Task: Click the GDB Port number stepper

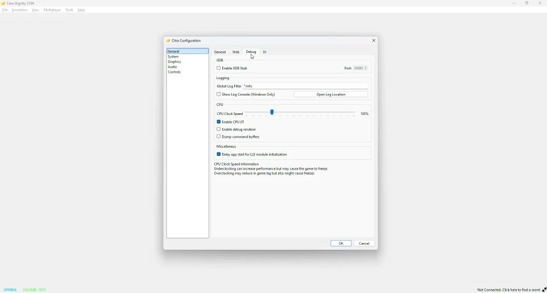Action: click(x=360, y=68)
